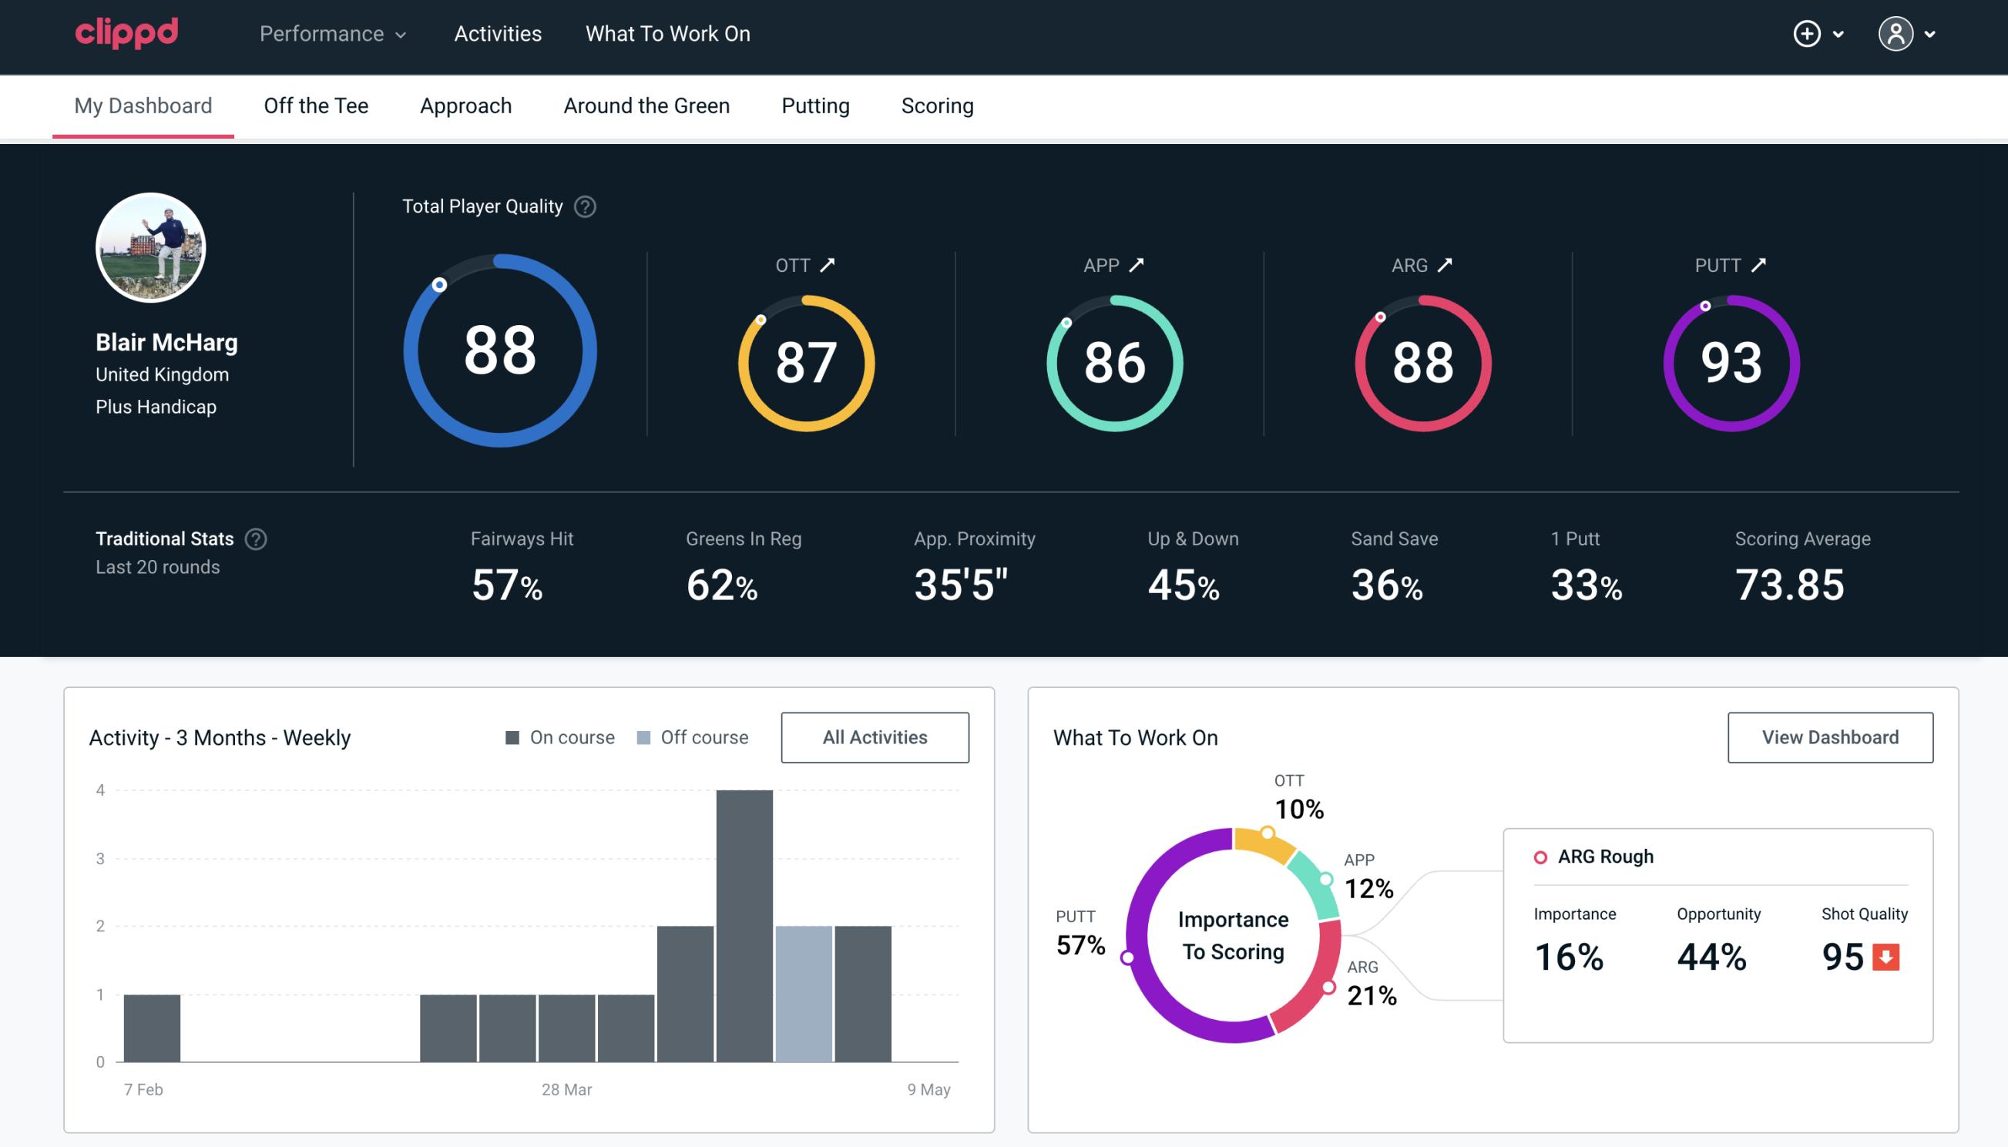Image resolution: width=2008 pixels, height=1147 pixels.
Task: Select the Around the Green menu item
Action: click(646, 105)
